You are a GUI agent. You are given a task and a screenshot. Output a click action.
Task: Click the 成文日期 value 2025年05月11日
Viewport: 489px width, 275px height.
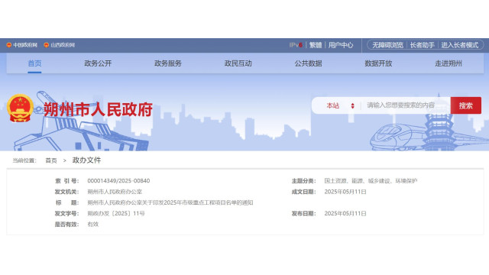point(345,192)
